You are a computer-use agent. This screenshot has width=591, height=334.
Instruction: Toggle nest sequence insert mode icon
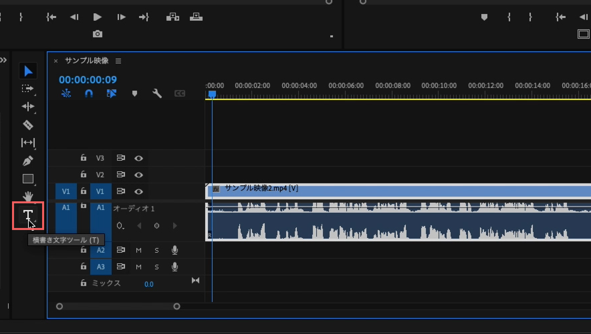[66, 93]
